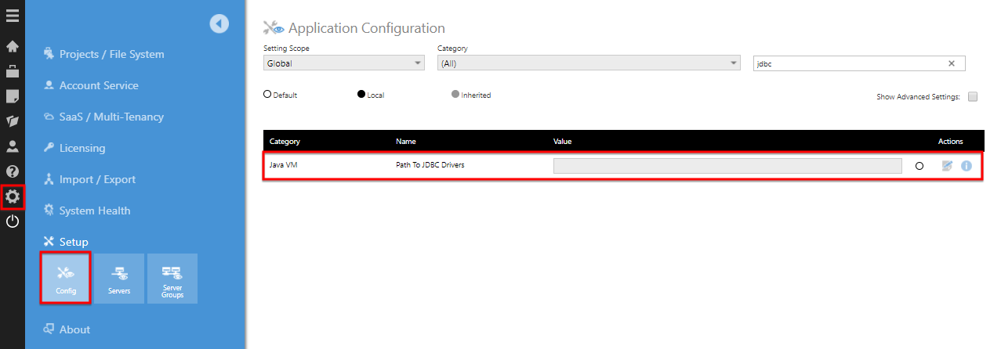Click the Value column header

(563, 142)
